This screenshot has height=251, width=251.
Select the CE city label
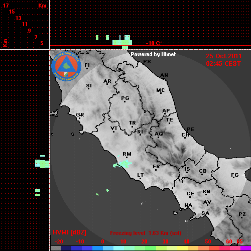(190, 194)
